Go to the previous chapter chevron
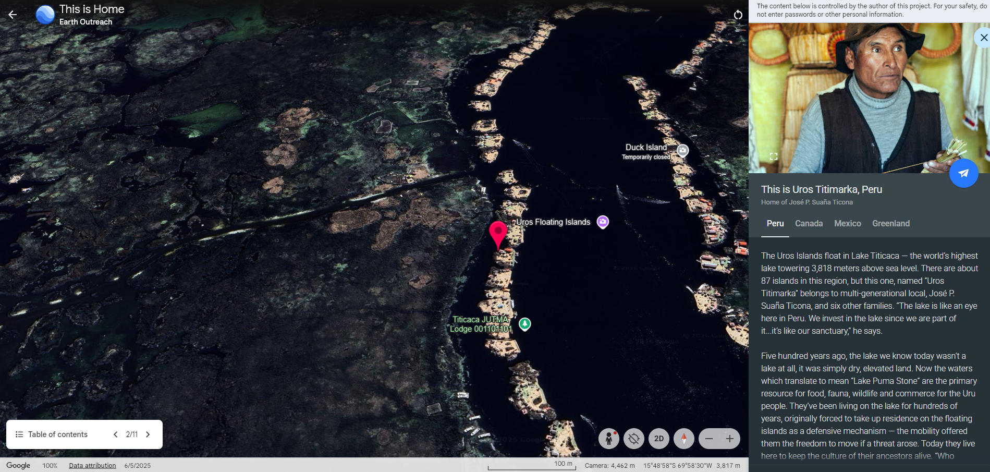The image size is (990, 472). pos(116,434)
